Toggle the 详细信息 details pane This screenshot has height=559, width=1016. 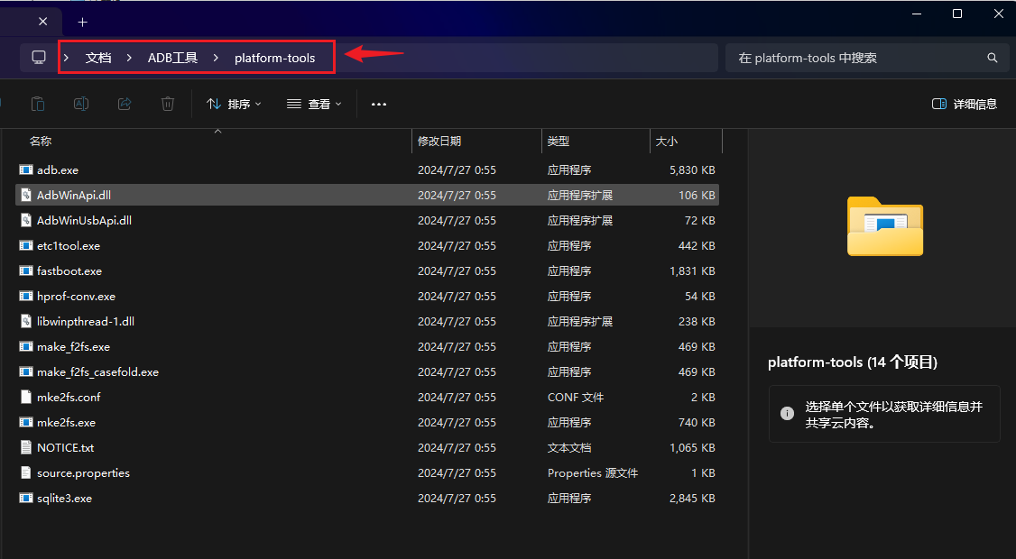965,104
